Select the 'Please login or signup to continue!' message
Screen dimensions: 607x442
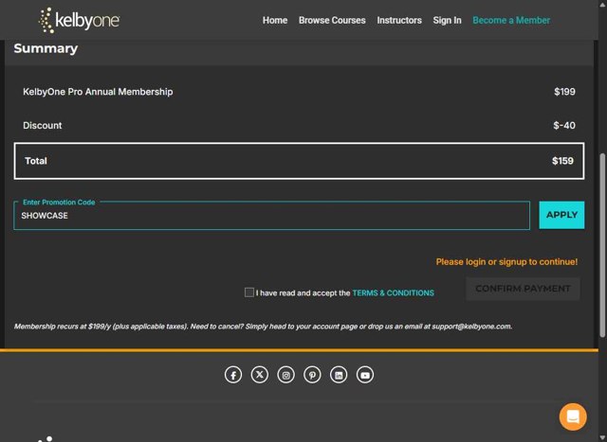click(506, 262)
